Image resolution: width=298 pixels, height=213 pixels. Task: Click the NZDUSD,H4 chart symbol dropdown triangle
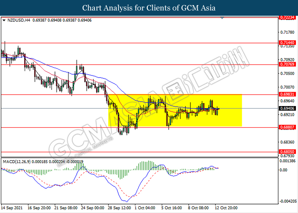[x=4, y=20]
